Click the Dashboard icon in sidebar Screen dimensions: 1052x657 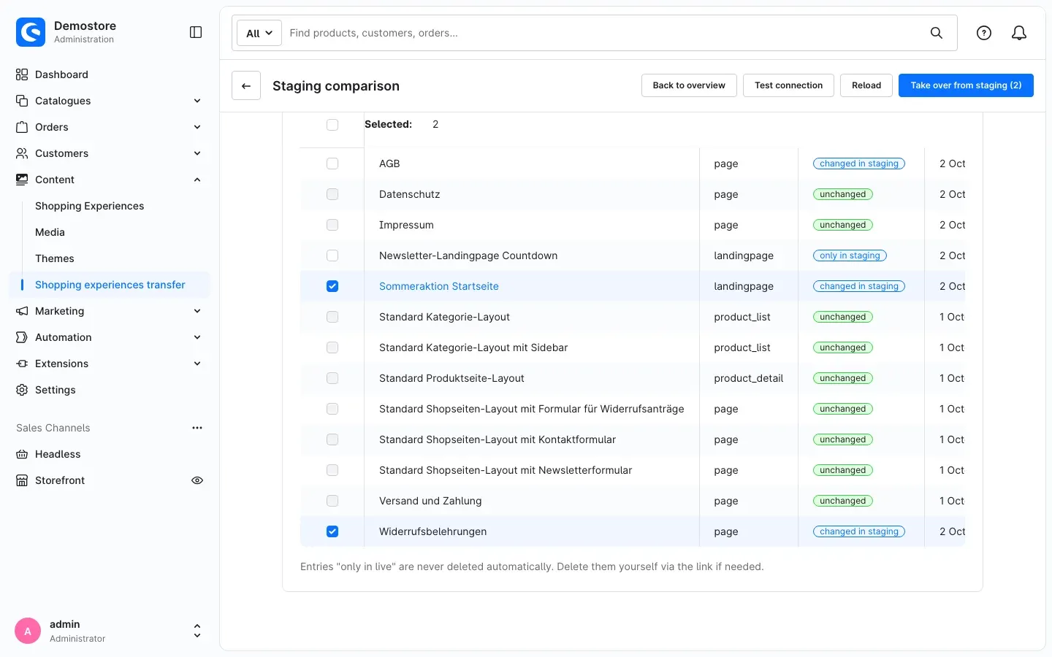tap(22, 74)
